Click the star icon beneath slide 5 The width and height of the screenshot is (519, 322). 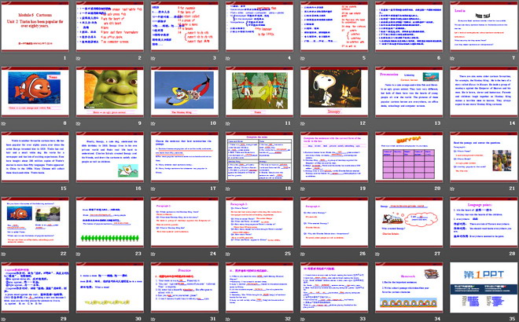(x=303, y=58)
